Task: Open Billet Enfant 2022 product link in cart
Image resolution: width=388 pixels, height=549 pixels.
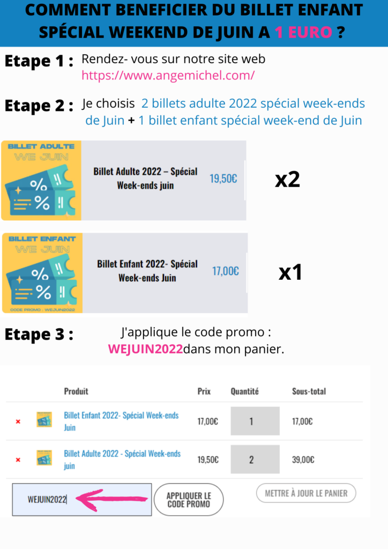Action: [121, 421]
